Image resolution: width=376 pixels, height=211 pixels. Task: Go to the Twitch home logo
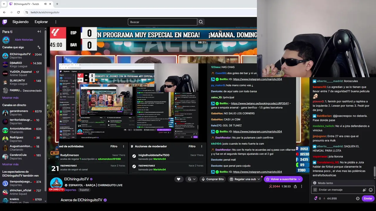click(5, 22)
